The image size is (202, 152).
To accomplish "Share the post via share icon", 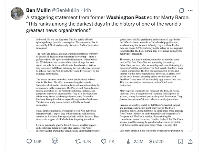I will point(191,141).
